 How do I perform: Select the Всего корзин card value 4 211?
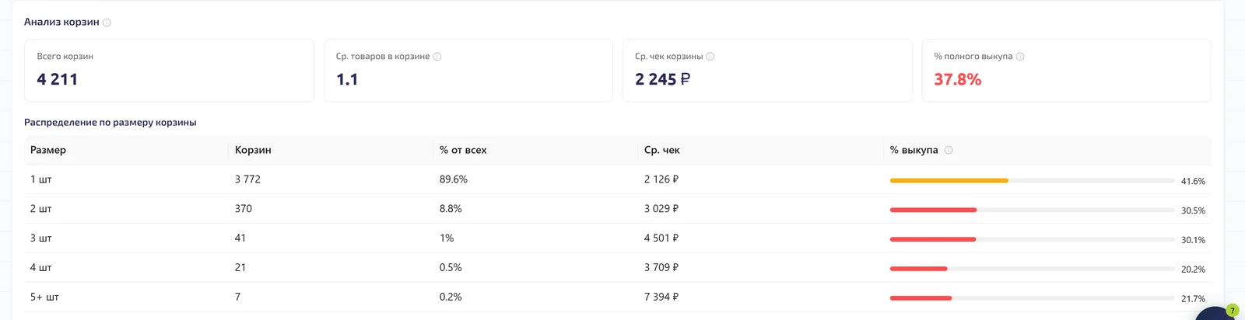(58, 79)
